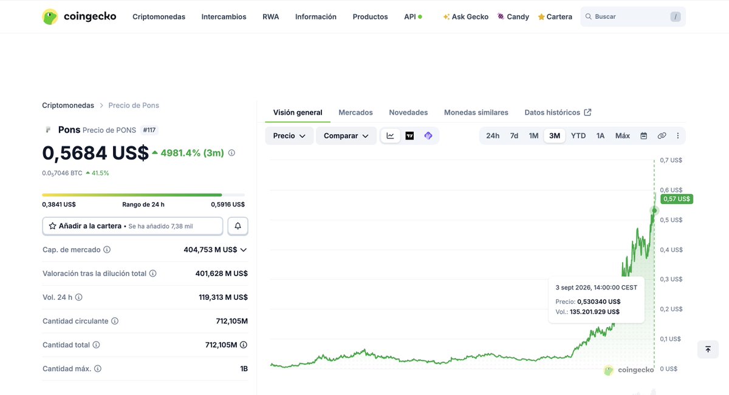Show info about 3m price change
Viewport: 729px width, 395px height.
[231, 154]
